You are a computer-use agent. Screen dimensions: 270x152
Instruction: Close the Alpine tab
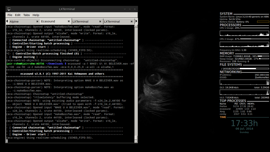tap(37, 22)
